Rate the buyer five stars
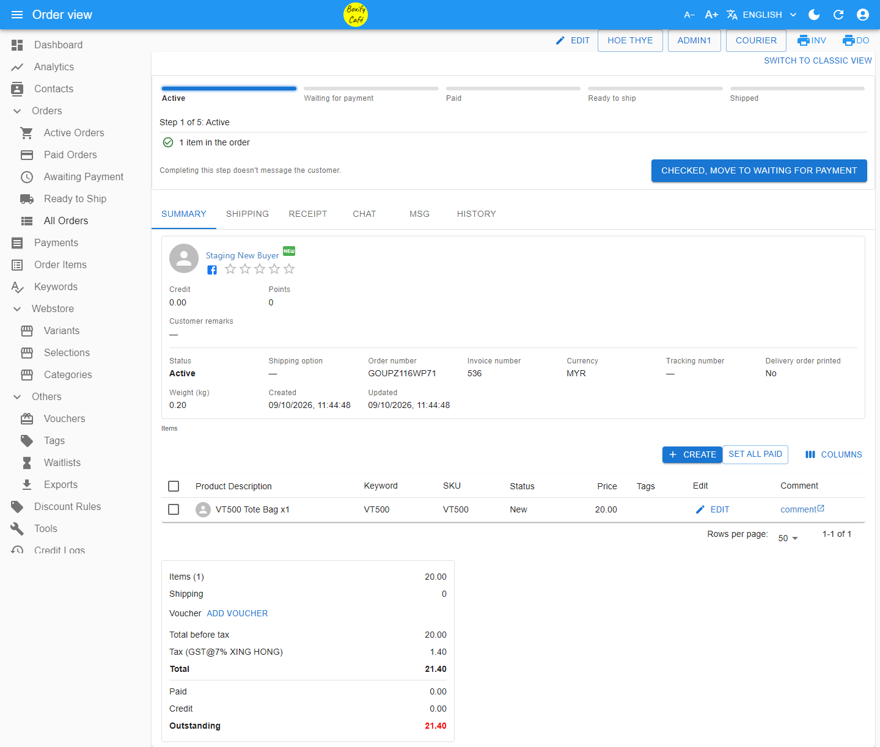880x747 pixels. tap(289, 269)
